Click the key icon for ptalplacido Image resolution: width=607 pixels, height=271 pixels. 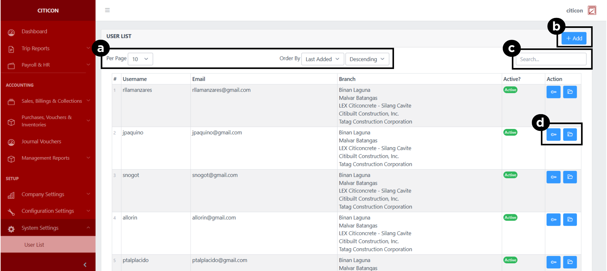point(553,262)
